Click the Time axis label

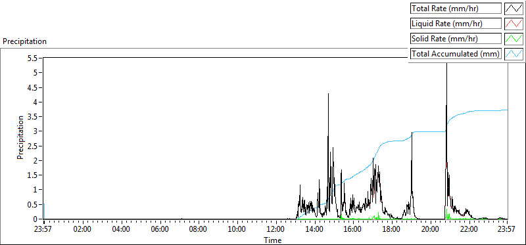[273, 240]
